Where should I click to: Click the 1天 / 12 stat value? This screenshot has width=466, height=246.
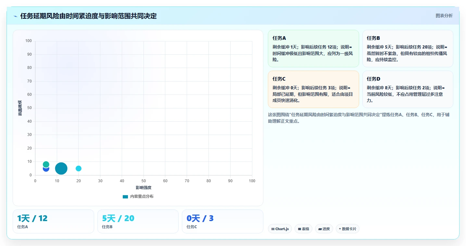coord(32,218)
